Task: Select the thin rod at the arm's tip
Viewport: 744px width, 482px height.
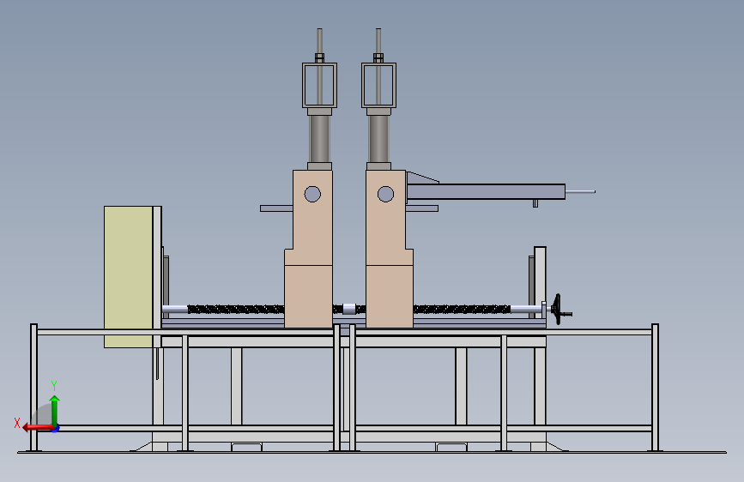Action: click(x=580, y=191)
